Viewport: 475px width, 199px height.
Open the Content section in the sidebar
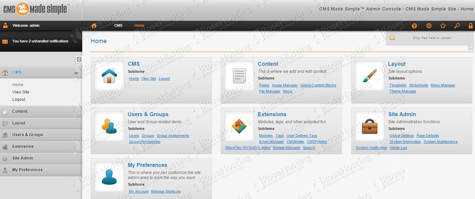point(41,112)
